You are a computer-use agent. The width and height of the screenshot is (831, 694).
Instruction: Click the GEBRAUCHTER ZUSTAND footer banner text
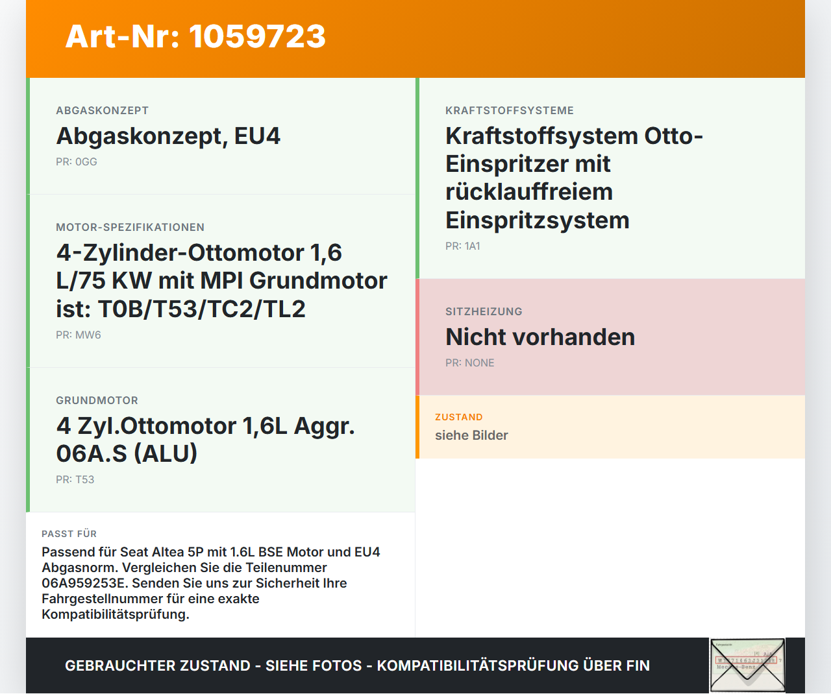(x=357, y=665)
